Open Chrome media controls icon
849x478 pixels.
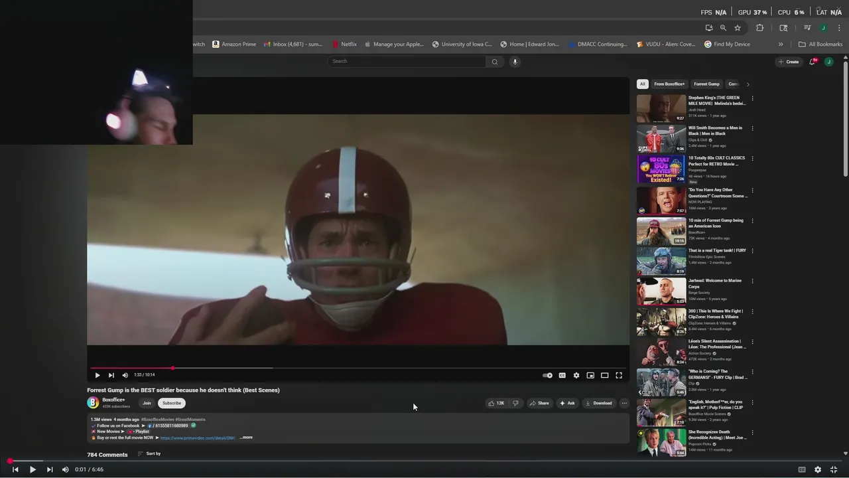point(807,28)
